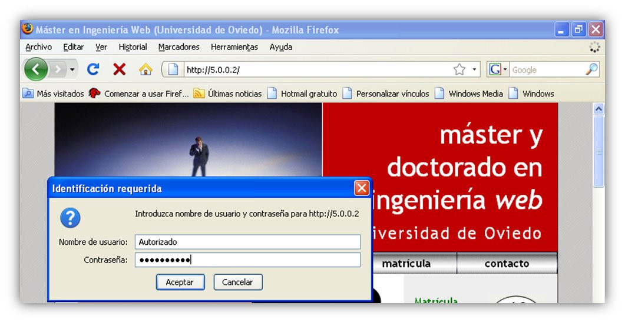Bookmark this page with the star icon

pos(459,69)
